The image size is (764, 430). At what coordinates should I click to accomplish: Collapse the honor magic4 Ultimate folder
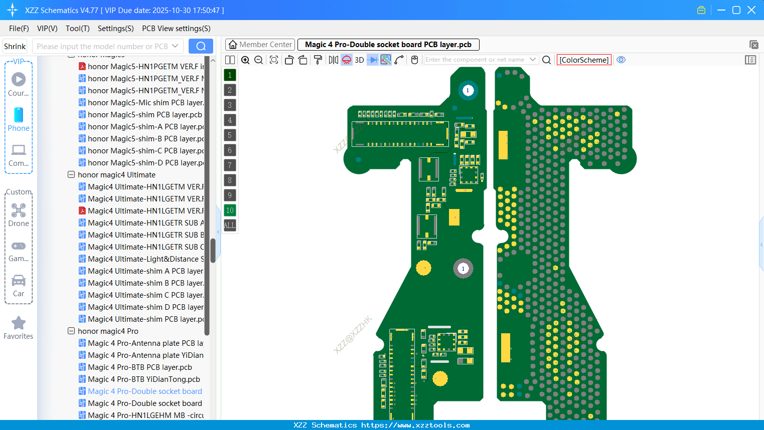(x=71, y=174)
